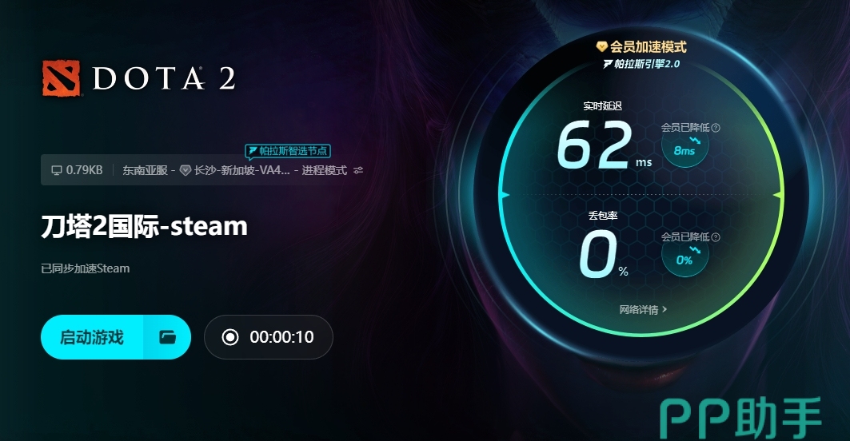Screen dimensions: 850x441
Task: Click the monitor icon next to 0.79KB
Action: pyautogui.click(x=57, y=170)
